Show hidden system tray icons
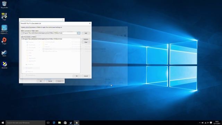The image size is (222, 125). (x=200, y=123)
